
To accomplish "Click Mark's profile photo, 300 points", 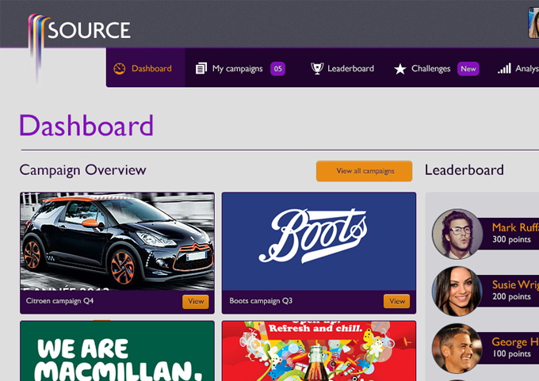I will click(x=457, y=234).
